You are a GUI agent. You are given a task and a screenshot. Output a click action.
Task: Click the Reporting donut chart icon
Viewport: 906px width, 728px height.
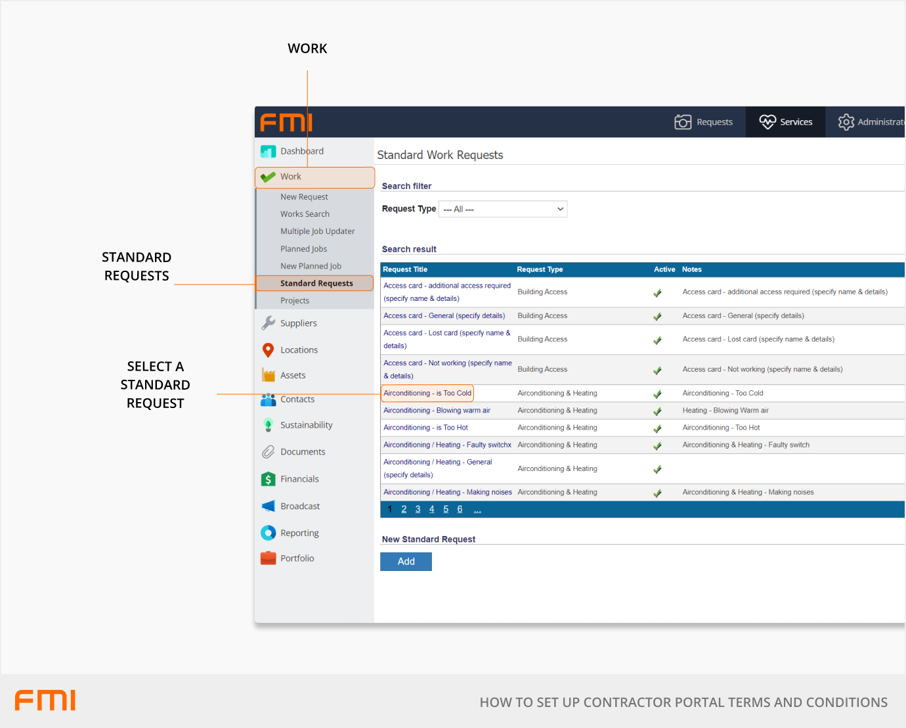(268, 533)
